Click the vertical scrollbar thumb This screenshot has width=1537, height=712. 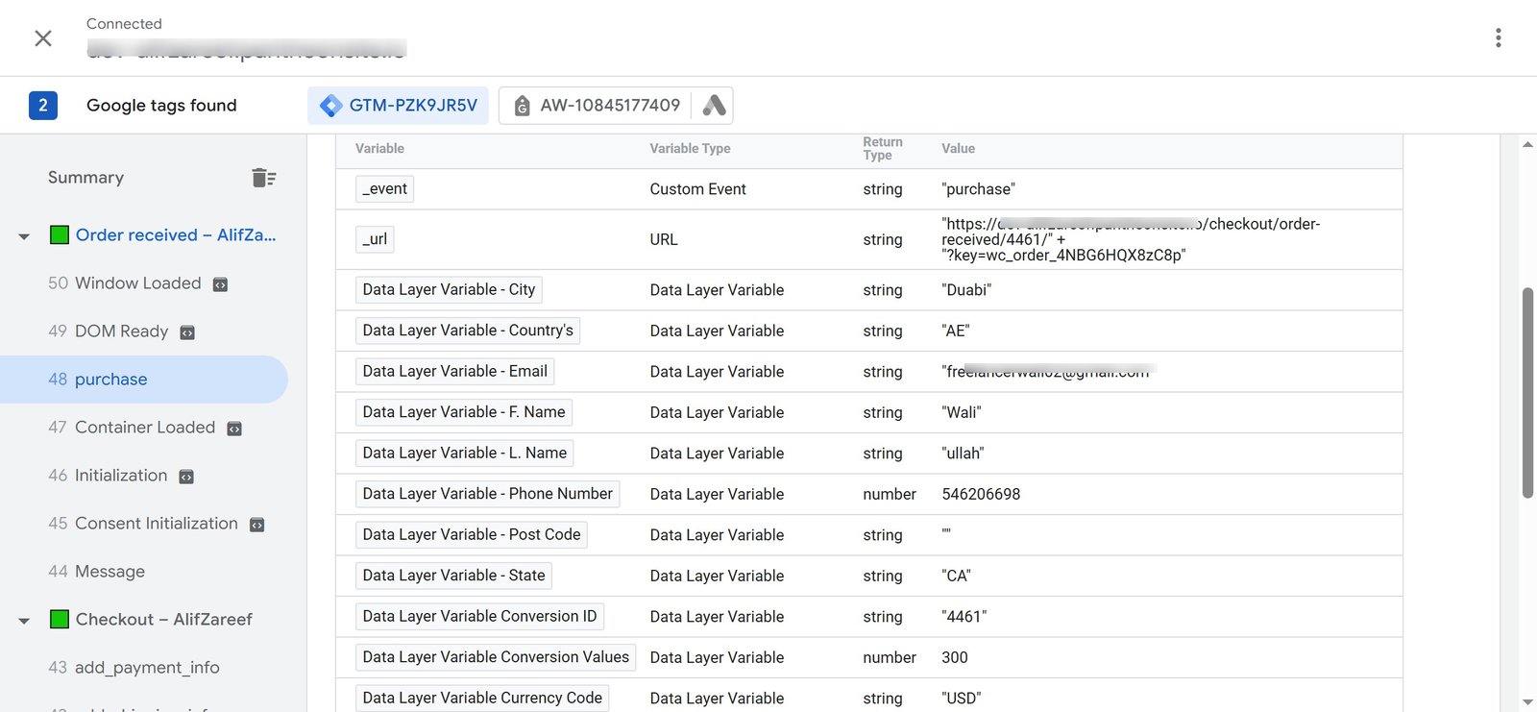(x=1527, y=393)
